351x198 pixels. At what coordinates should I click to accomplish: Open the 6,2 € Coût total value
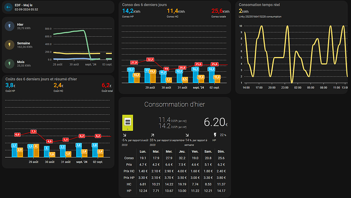click(106, 85)
